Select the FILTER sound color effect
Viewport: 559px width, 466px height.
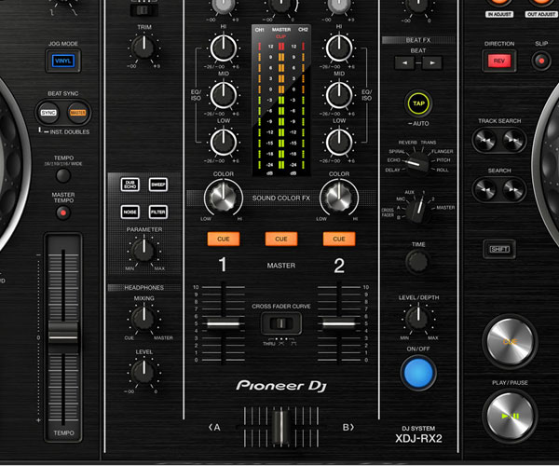click(158, 212)
